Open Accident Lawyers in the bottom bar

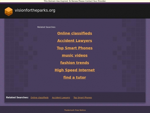tap(61, 97)
